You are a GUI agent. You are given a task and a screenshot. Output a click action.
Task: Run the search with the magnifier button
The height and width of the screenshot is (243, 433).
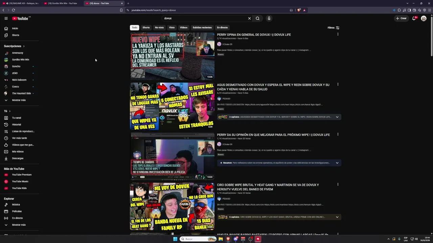(257, 18)
